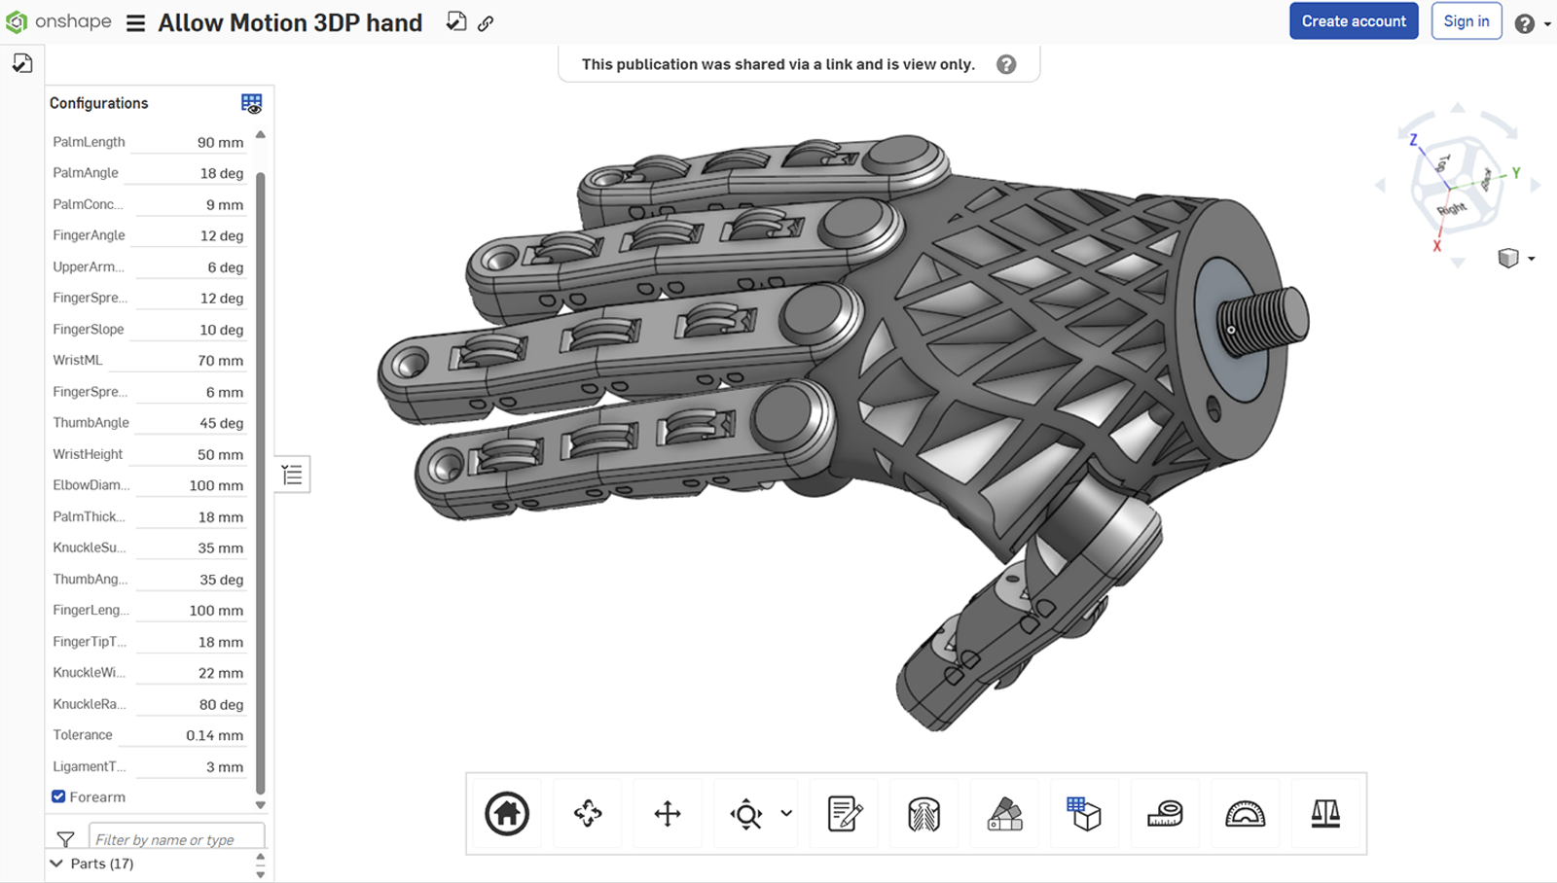Open the appearance color palette tool
This screenshot has height=883, width=1557.
pos(1004,814)
